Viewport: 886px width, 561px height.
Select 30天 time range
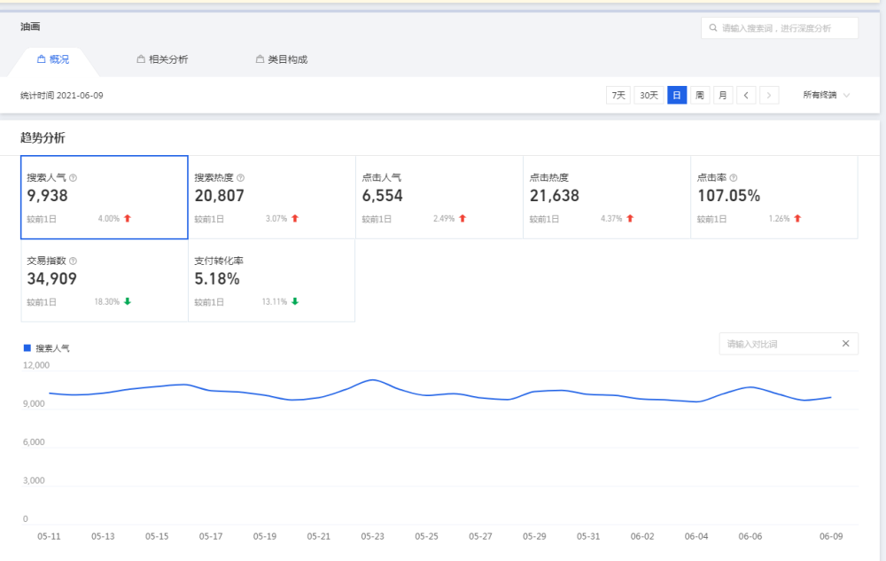649,95
